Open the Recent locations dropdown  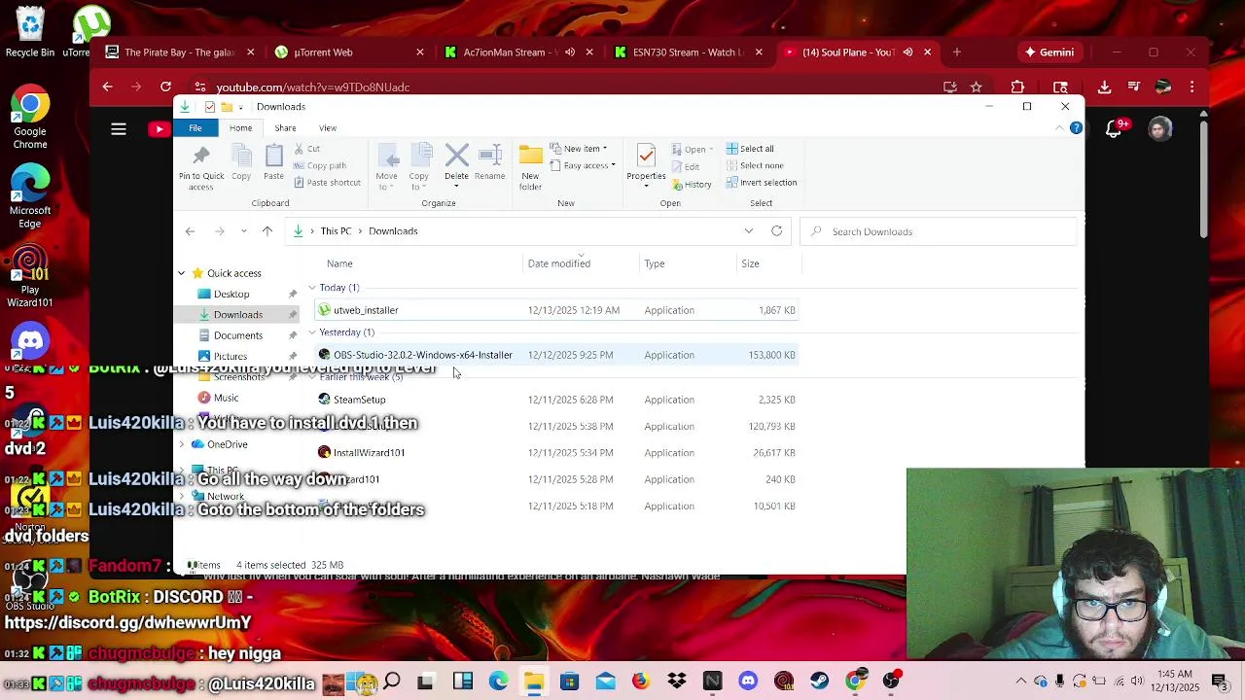[x=243, y=231]
